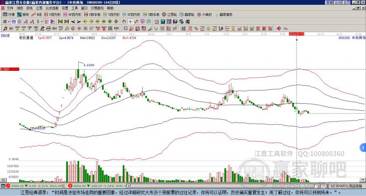Screen dimensions: 366x196
Task: Select the Gann fan lines tool
Action: [132, 29]
